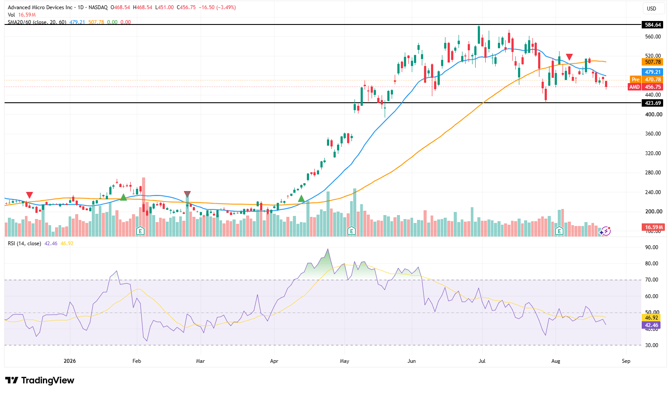Screen dimensions: 671x393
Task: Click the Mar label on the time axis
Action: [200, 361]
